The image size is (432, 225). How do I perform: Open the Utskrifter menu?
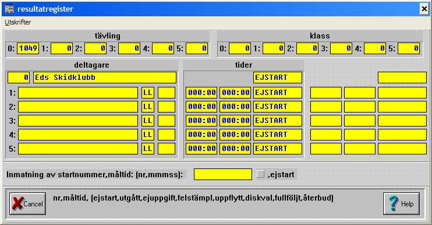tap(18, 22)
